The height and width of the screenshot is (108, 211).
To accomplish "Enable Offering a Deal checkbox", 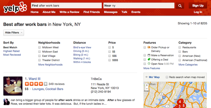I will 145,59.
